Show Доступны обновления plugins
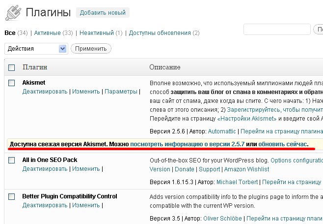This screenshot has height=224, width=323. [160, 33]
